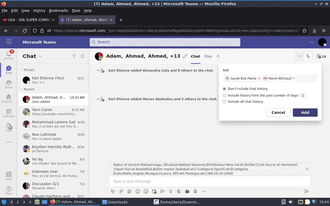
Task: Open the Assignments sidebar icon
Action: [x=9, y=99]
